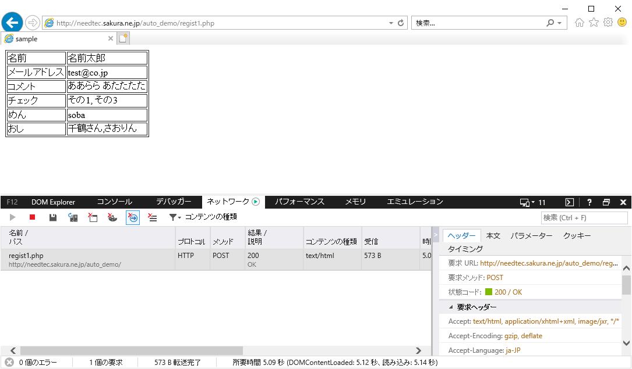The height and width of the screenshot is (369, 632).
Task: Unpin the developer tools window
Action: (606, 202)
